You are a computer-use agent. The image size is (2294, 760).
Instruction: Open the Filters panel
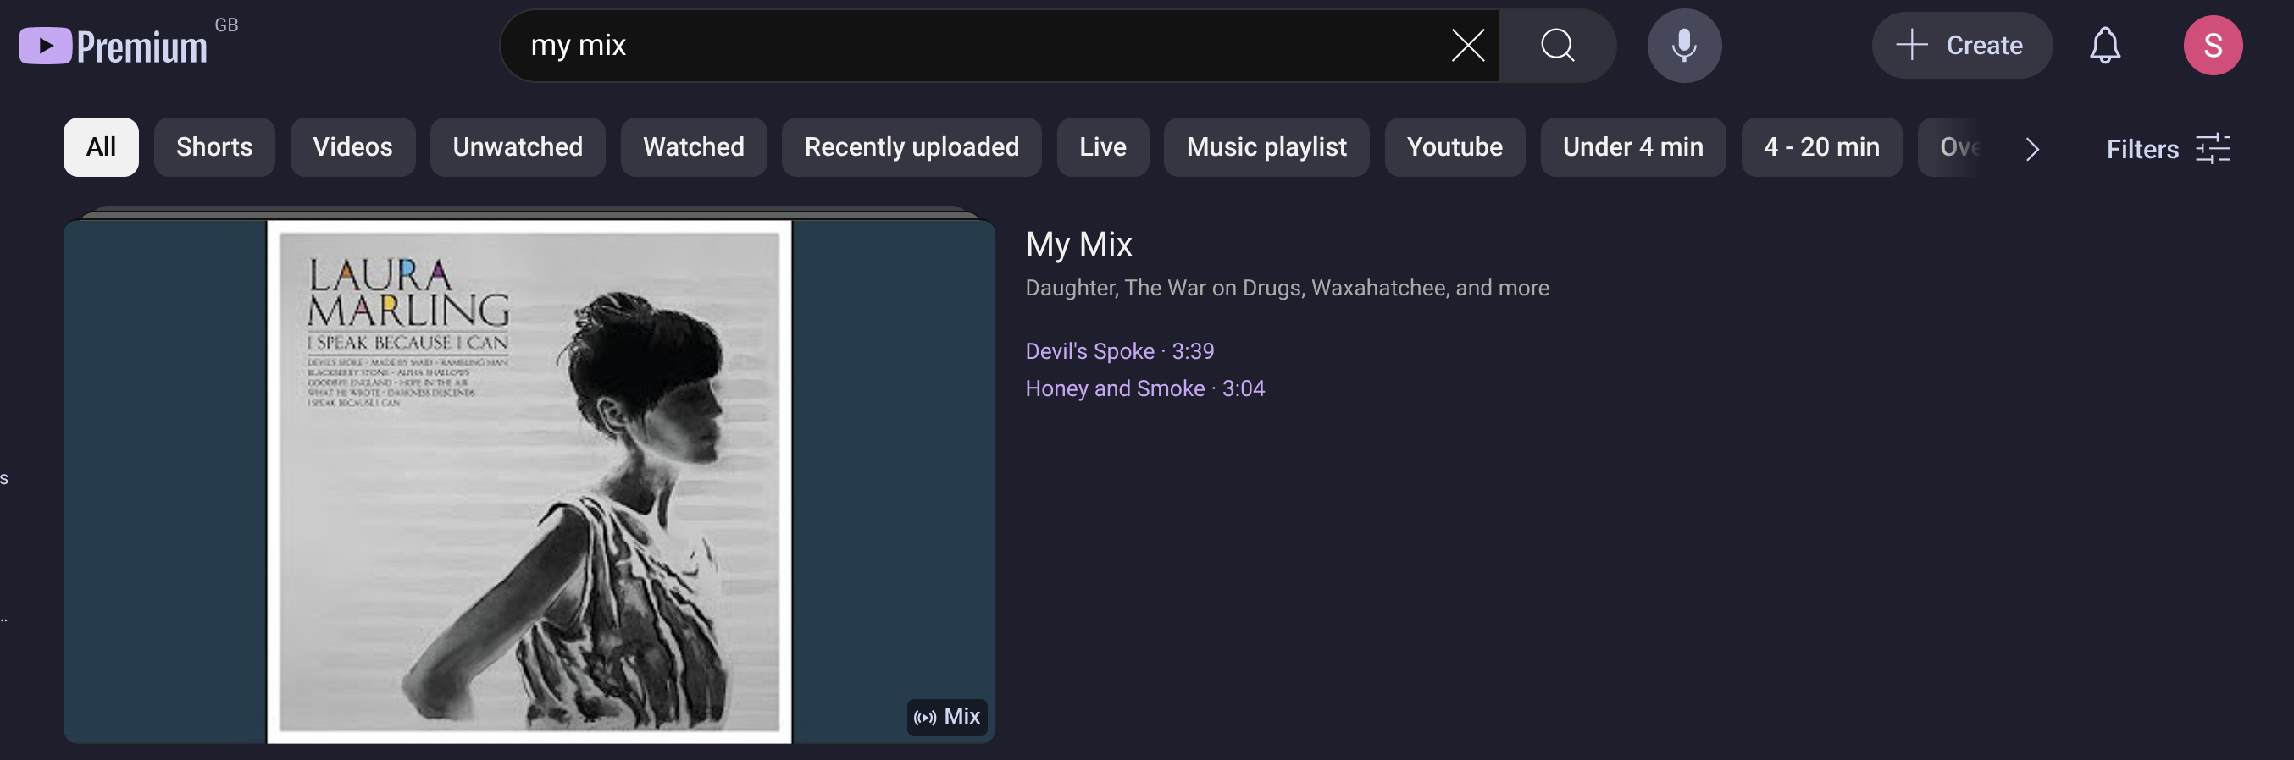point(2168,149)
